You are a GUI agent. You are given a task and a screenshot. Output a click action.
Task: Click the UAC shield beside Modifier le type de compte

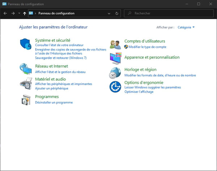click(126, 47)
